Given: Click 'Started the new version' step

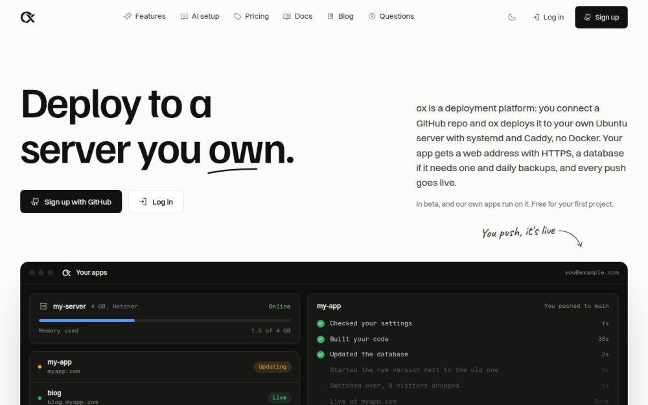Looking at the screenshot, I should click(413, 370).
